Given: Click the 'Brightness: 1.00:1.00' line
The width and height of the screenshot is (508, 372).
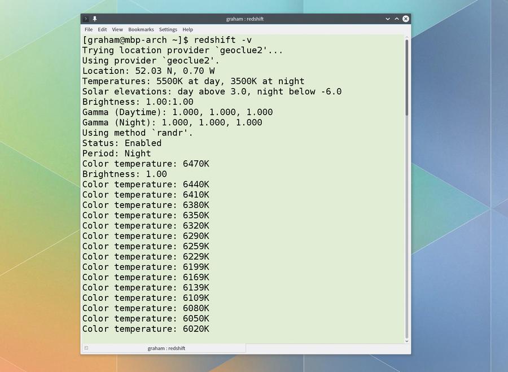Looking at the screenshot, I should coord(138,102).
